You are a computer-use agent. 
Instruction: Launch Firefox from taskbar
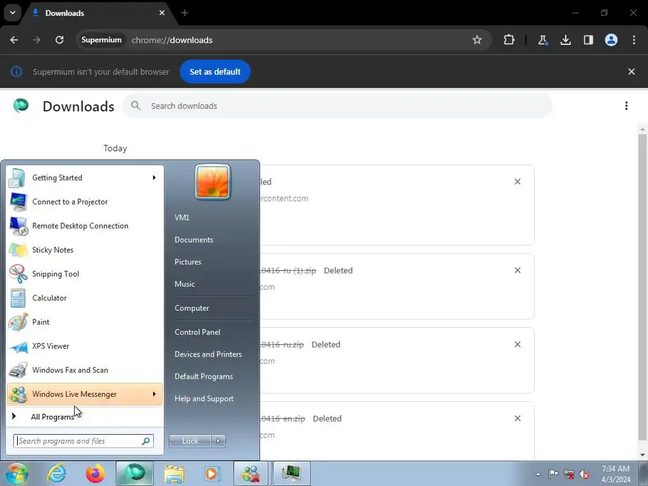pos(95,473)
